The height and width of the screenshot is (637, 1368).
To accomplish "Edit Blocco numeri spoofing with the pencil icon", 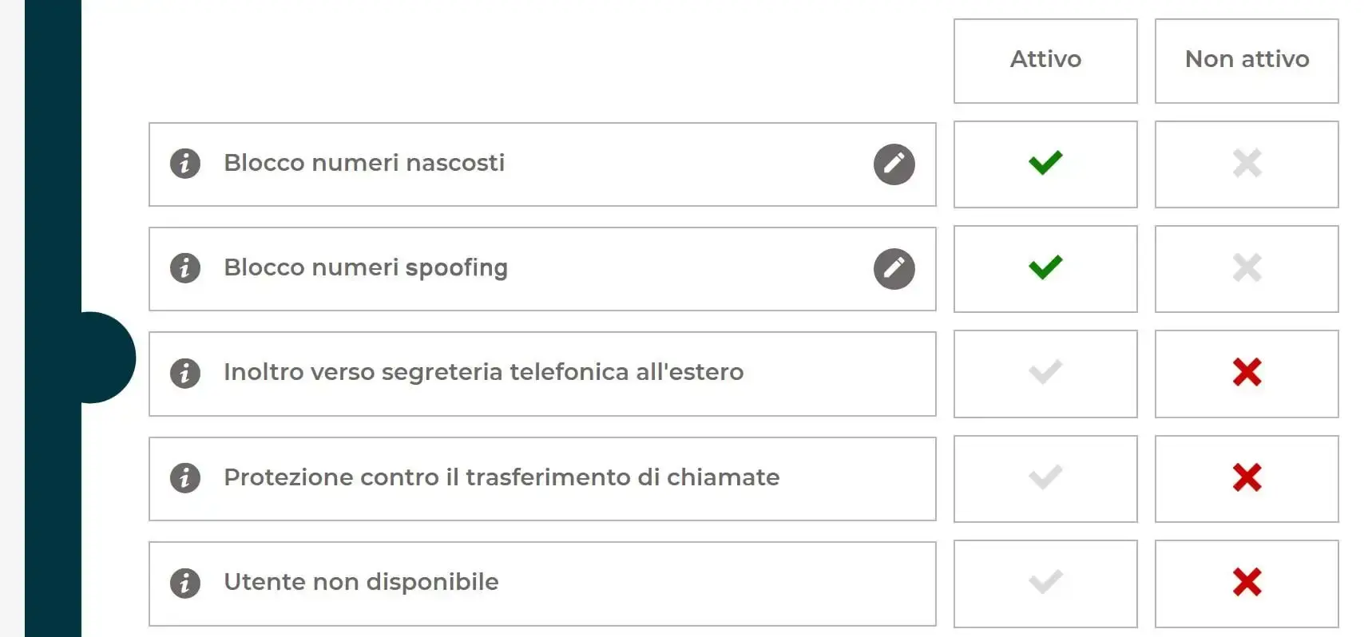I will (x=894, y=269).
